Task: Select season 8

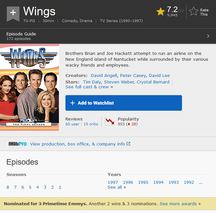Action: (8, 187)
